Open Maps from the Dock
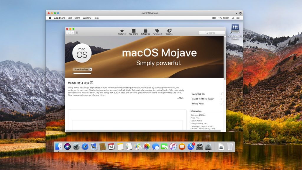Image resolution: width=302 pixels, height=170 pixels. pyautogui.click(x=138, y=147)
